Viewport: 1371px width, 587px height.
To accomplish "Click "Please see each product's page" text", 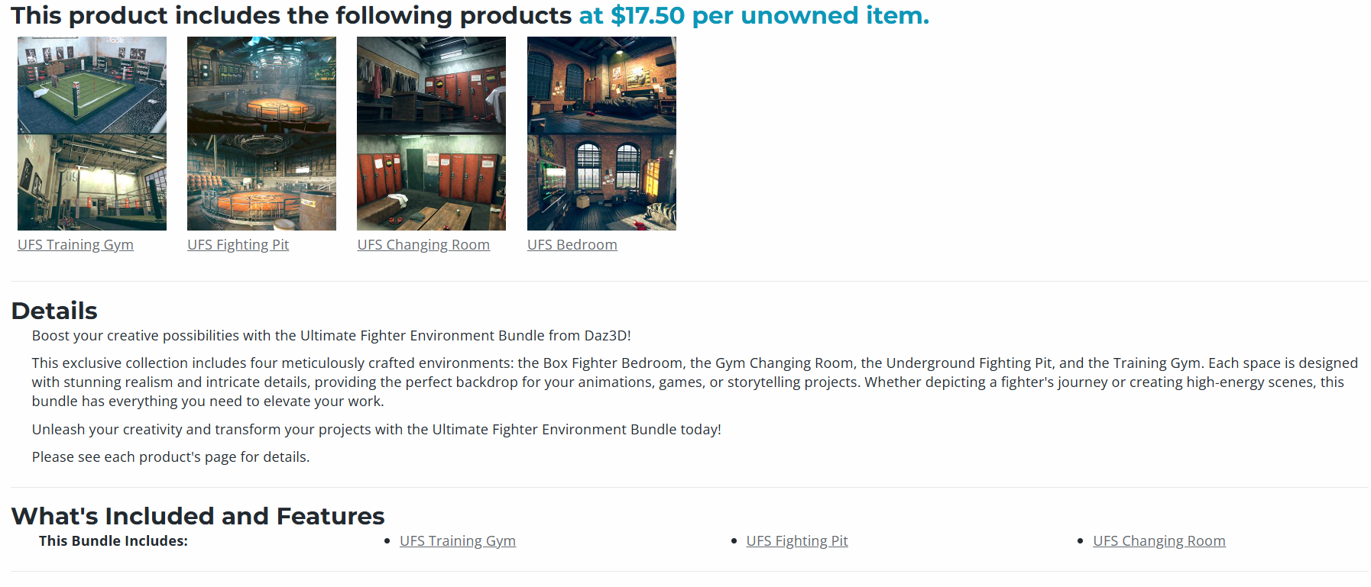I will pos(170,457).
